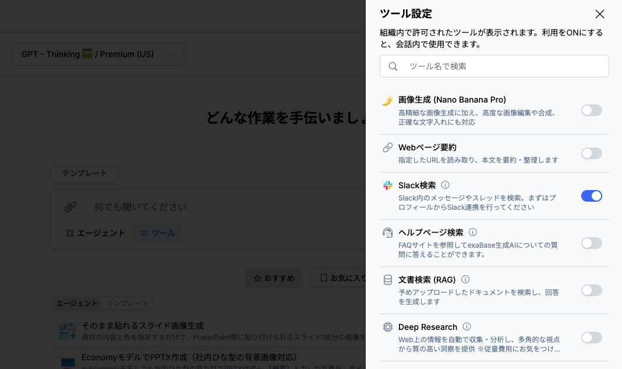Turn on Webページ要約 toggle
Screen dimensions: 622x369
coord(592,153)
